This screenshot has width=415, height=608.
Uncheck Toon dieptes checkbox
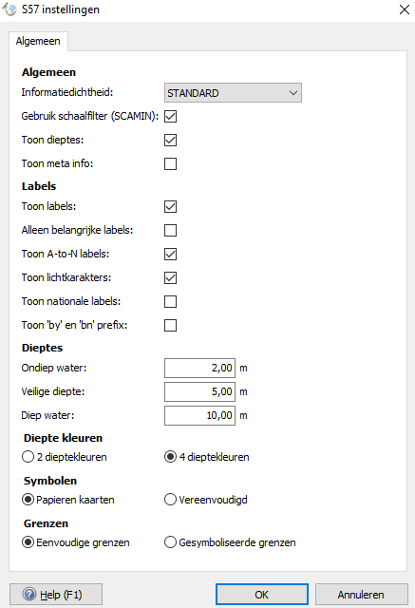pyautogui.click(x=171, y=140)
